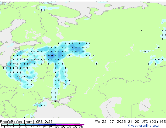Click the '21..00 UTC' time text
Image resolution: width=166 pixels, height=128 pixels.
[138, 122]
